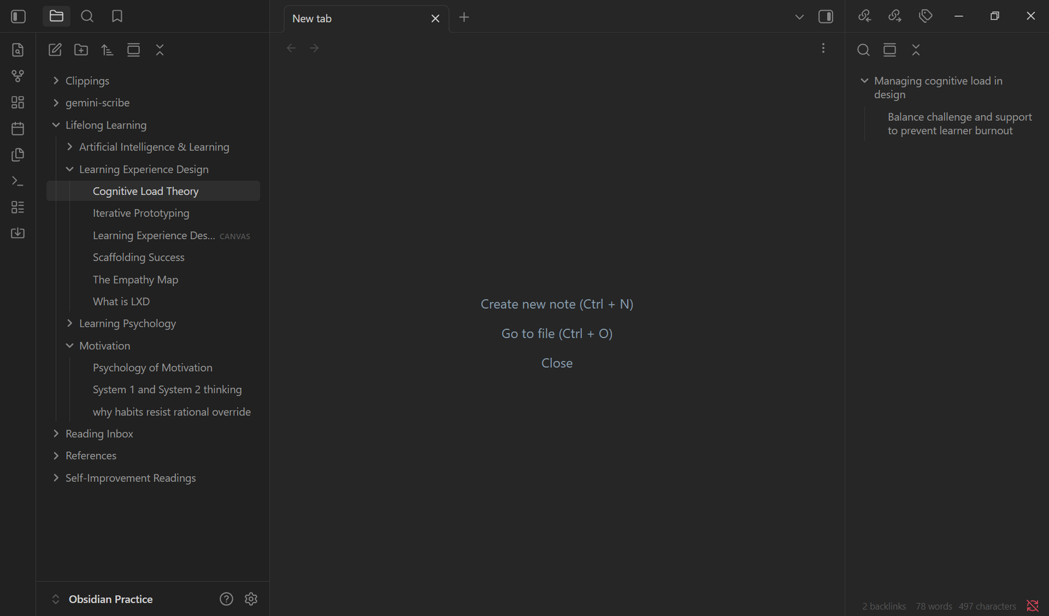Screen dimensions: 1049x616
Task: Open the tab list dropdown
Action: click(799, 17)
